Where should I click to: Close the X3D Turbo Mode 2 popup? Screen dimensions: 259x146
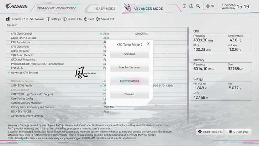148,43
